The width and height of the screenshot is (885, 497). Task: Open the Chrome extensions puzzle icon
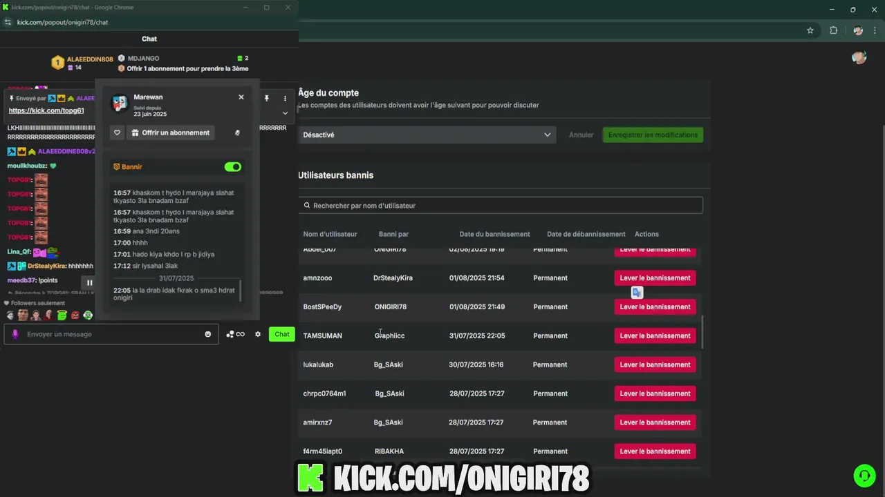[x=833, y=30]
